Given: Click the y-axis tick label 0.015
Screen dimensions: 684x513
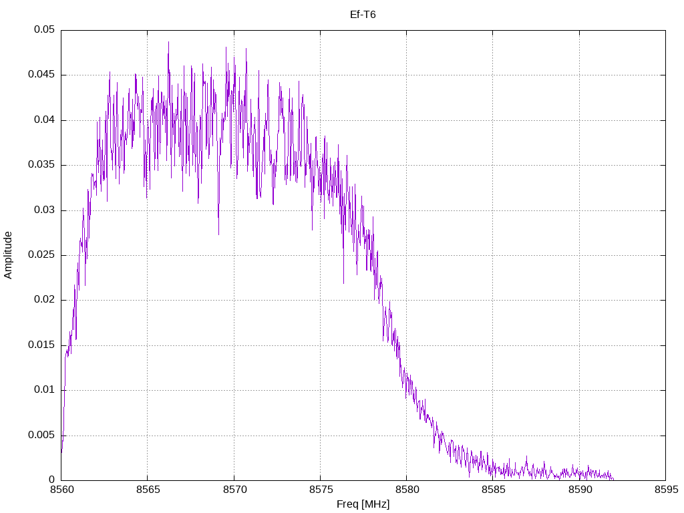Looking at the screenshot, I should (x=41, y=345).
